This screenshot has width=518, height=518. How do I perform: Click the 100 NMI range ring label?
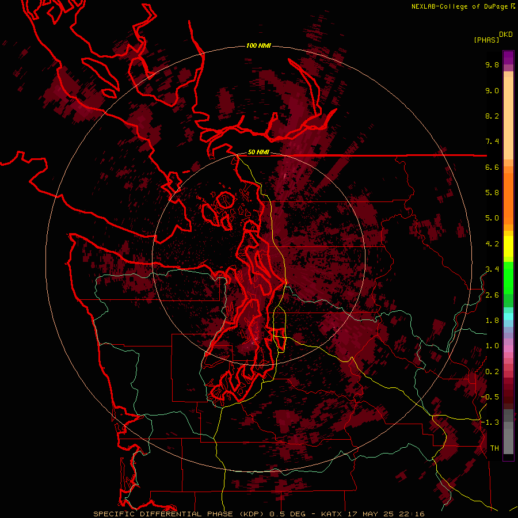[258, 45]
